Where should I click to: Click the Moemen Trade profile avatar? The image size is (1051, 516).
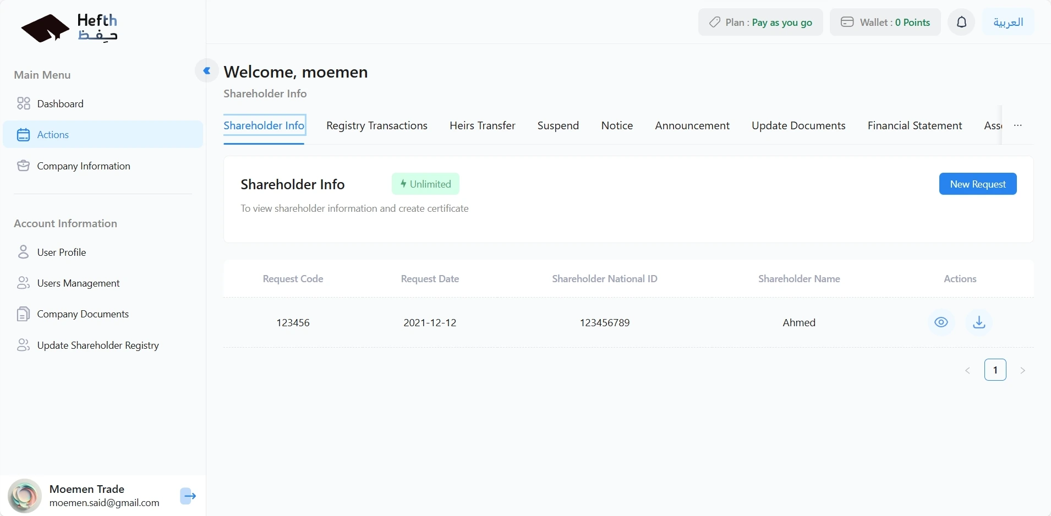(25, 496)
